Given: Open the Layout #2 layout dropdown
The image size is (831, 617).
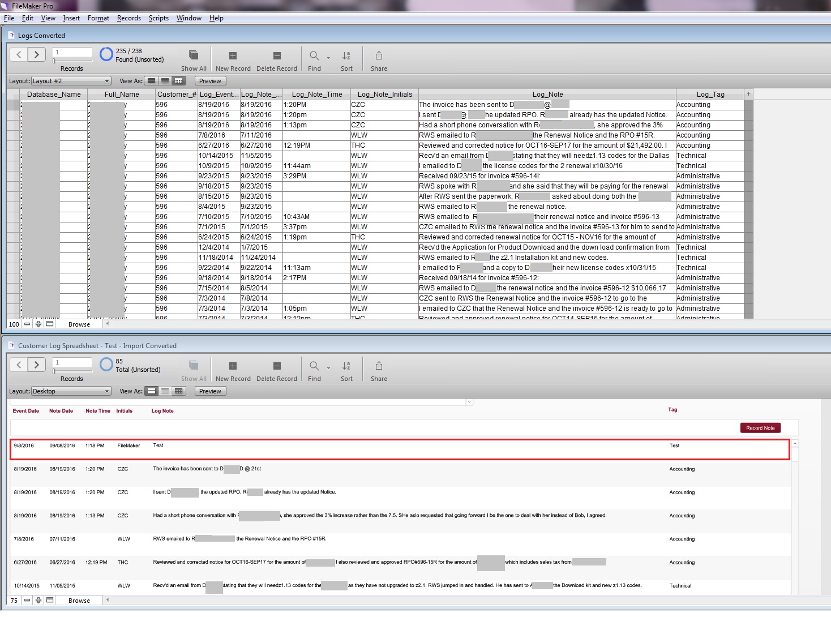Looking at the screenshot, I should coord(71,81).
